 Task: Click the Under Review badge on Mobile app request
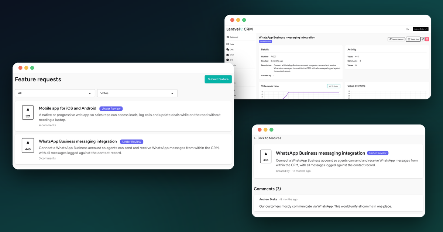[x=111, y=109]
